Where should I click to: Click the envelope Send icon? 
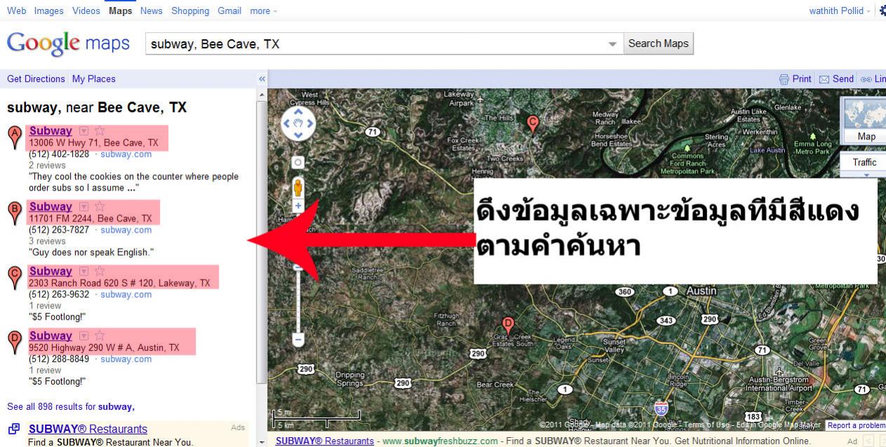(x=824, y=79)
